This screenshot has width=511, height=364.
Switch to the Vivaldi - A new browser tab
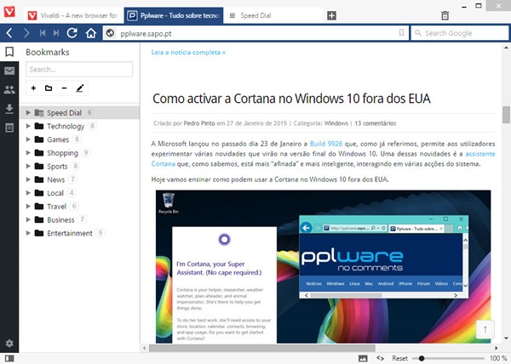73,15
